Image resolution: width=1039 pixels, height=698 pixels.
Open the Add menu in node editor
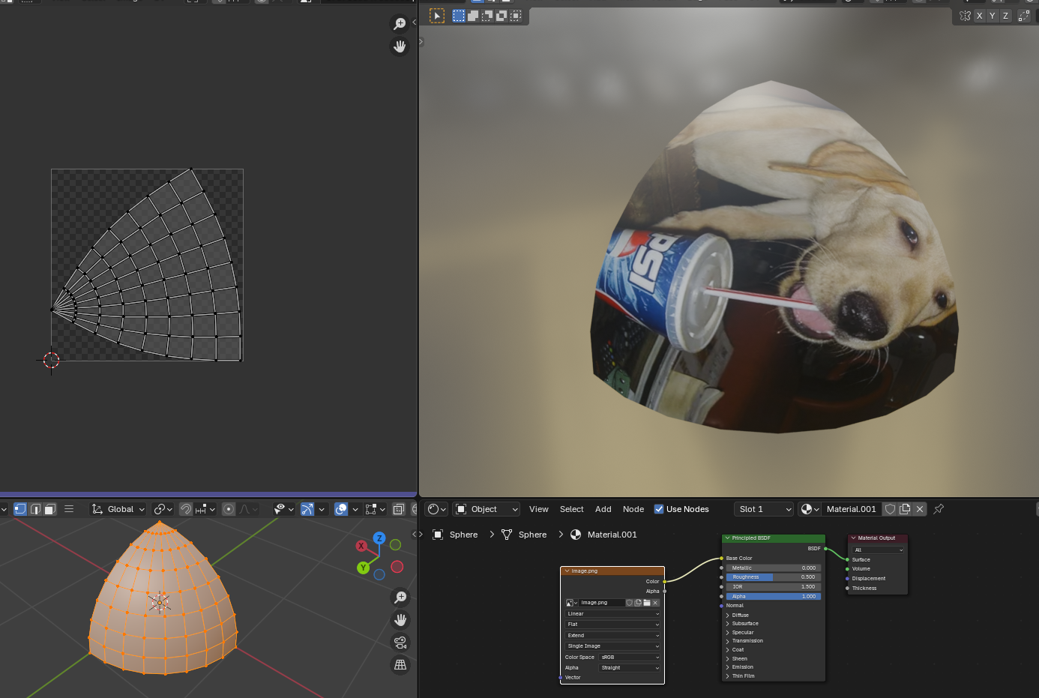(x=603, y=509)
